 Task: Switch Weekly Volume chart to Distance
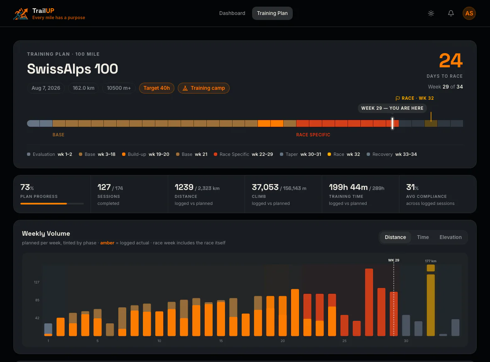(395, 237)
